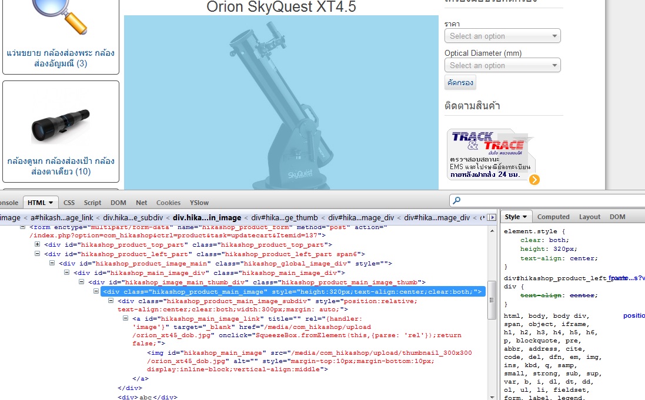
Task: Click the element.style rule header
Action: (534, 231)
